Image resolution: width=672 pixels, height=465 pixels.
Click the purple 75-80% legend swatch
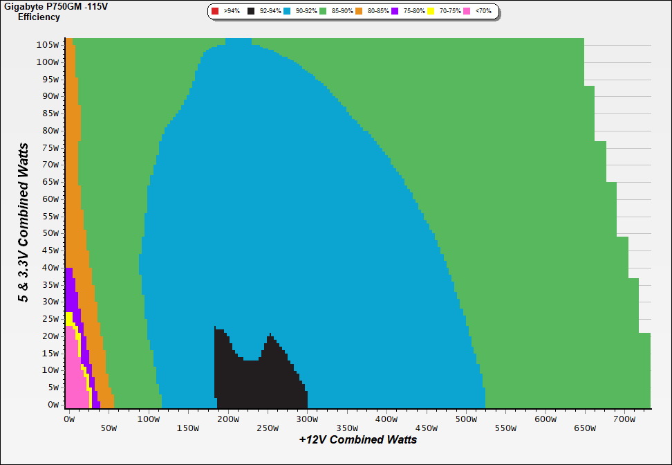coord(395,12)
